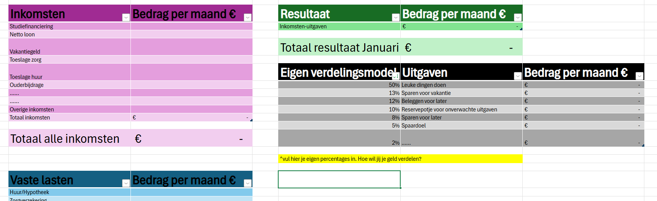
Task: Open the Resultaat header filter dropdown
Action: tap(395, 17)
